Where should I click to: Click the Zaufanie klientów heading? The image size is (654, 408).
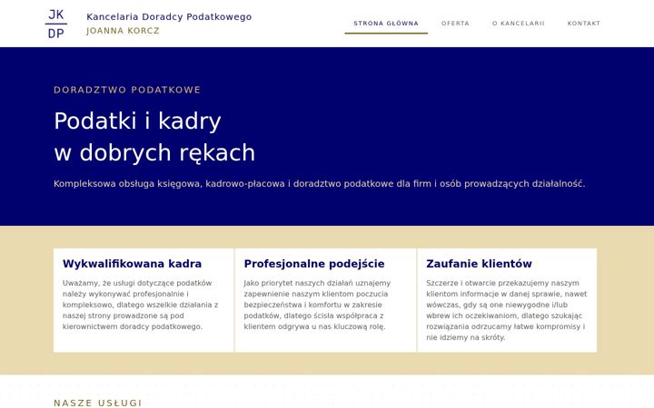(479, 264)
